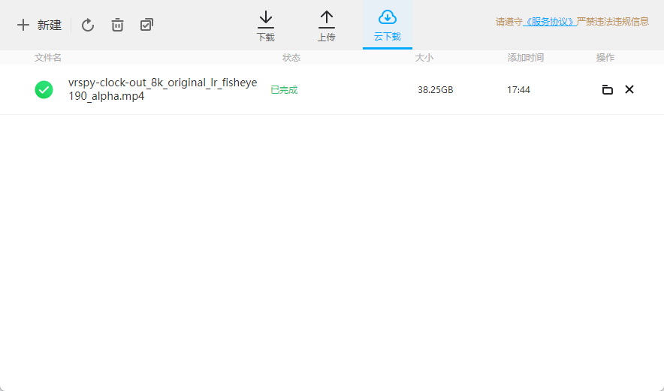Screen dimensions: 664x391
Task: Click the 添加时间 column header
Action: [x=526, y=58]
